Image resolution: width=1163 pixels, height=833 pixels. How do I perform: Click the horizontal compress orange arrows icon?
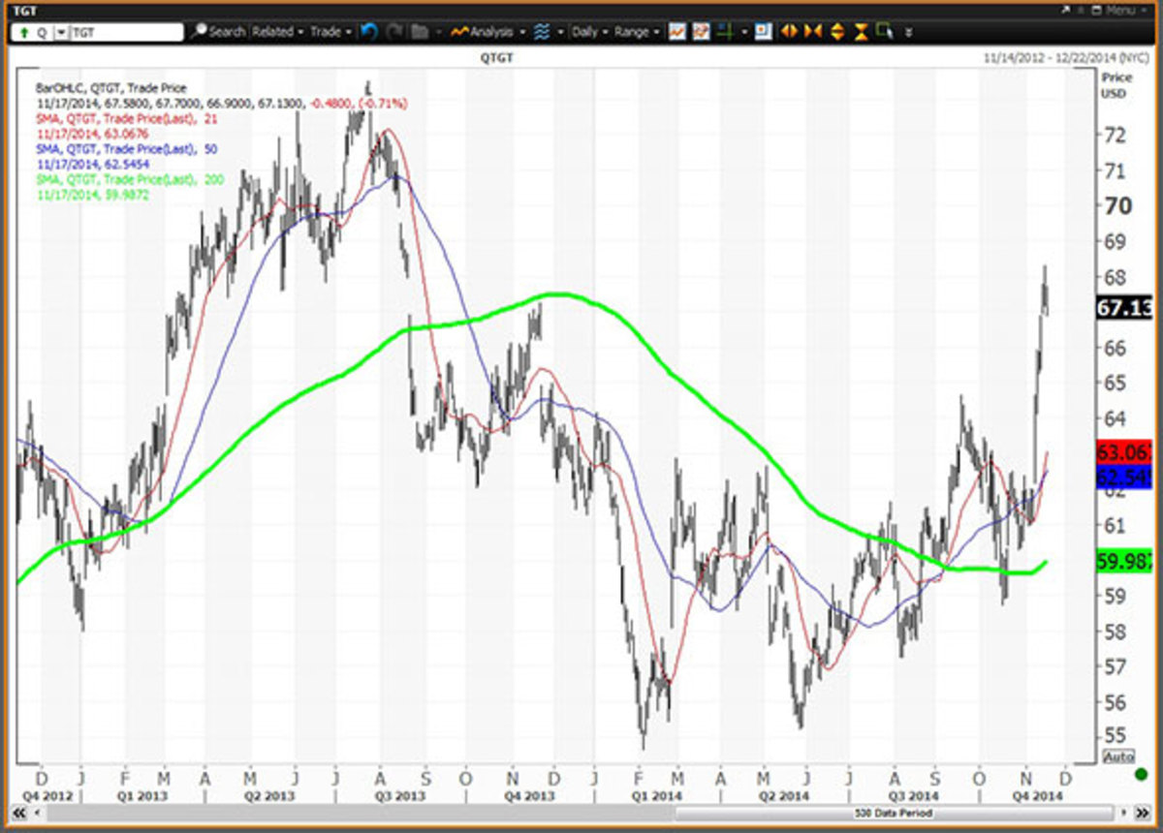pyautogui.click(x=813, y=32)
